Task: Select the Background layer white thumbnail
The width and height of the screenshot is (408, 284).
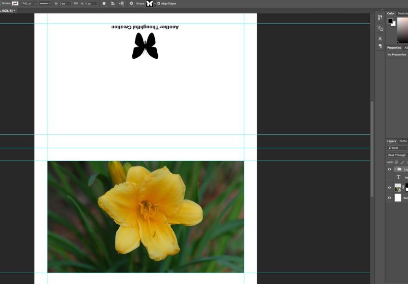Action: click(x=398, y=198)
